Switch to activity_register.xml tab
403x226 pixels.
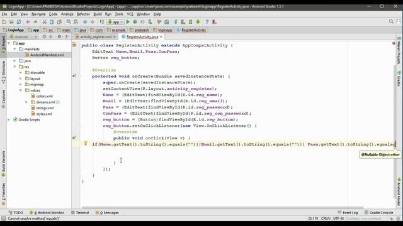coord(95,37)
